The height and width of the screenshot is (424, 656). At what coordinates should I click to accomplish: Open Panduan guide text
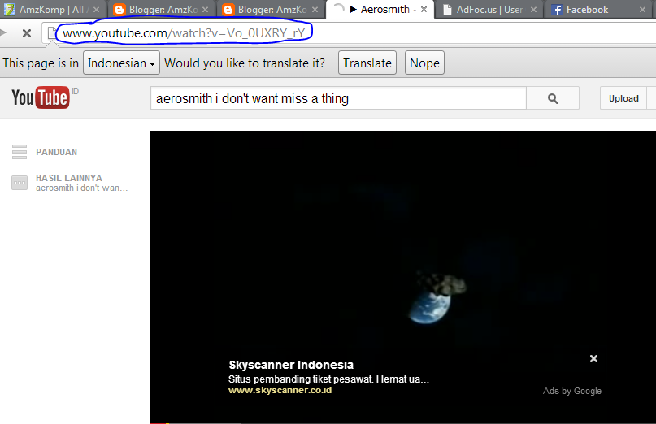[x=56, y=152]
